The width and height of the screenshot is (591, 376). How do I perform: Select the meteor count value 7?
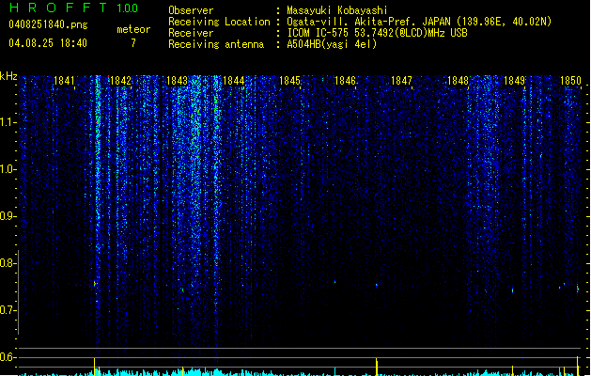click(133, 43)
